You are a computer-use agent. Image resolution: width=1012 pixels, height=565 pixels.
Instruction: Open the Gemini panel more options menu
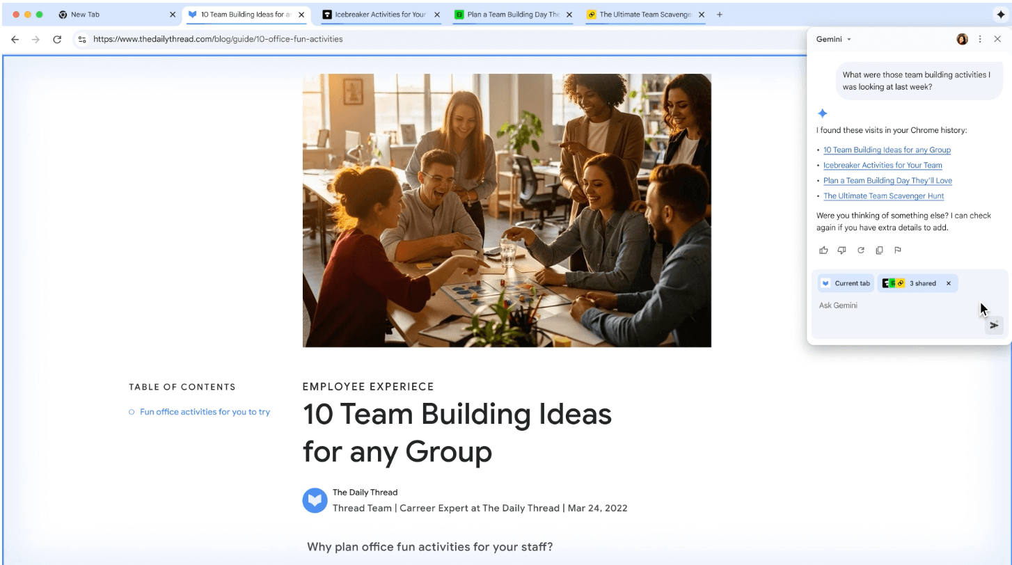[980, 40]
